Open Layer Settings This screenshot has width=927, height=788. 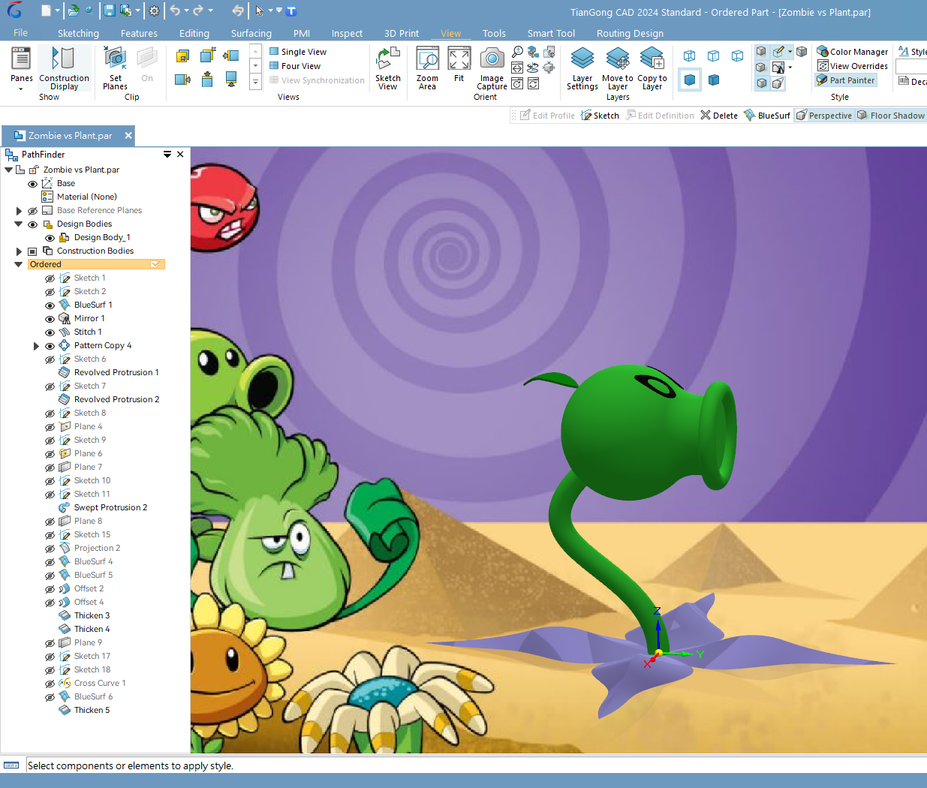click(x=582, y=69)
